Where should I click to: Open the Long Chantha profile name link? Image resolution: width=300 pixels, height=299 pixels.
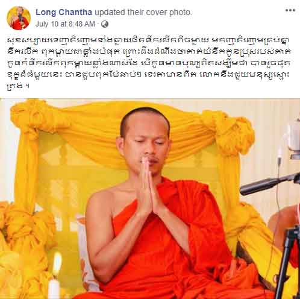click(64, 13)
